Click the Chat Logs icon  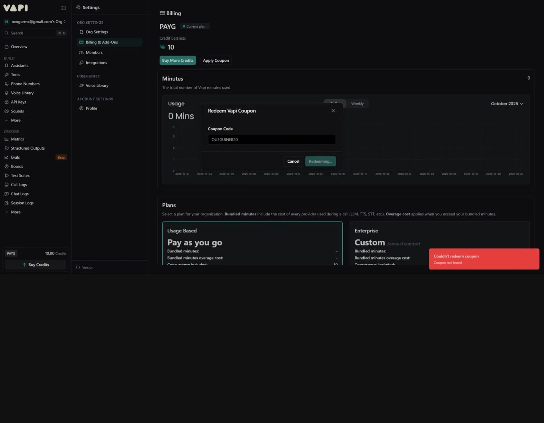pyautogui.click(x=7, y=194)
